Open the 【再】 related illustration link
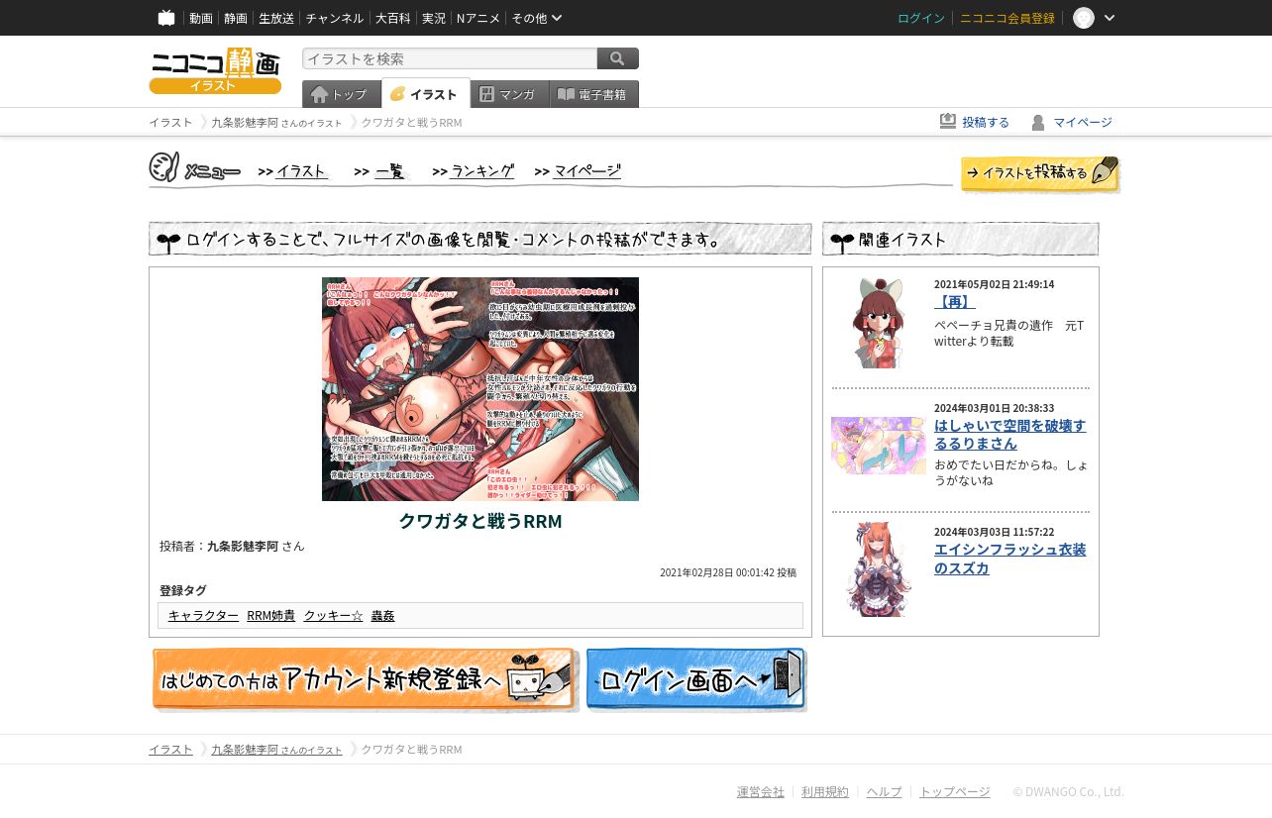The width and height of the screenshot is (1272, 818). click(955, 302)
